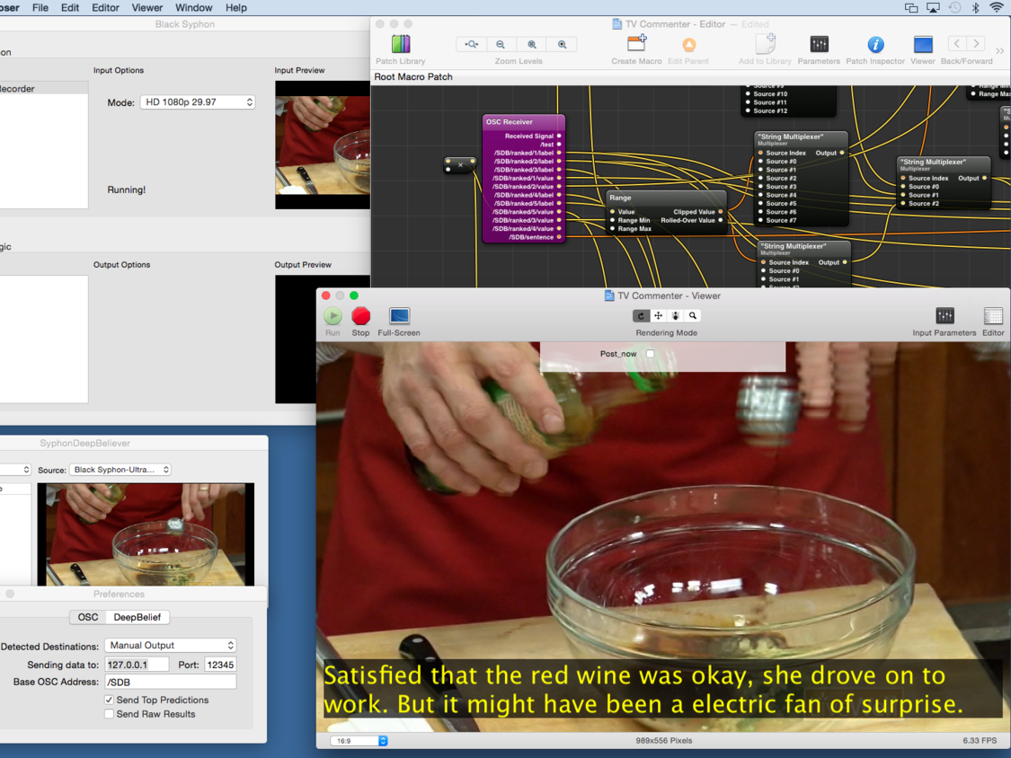Expand toolbar overflow chevrons in Editor
1011x758 pixels.
point(999,50)
